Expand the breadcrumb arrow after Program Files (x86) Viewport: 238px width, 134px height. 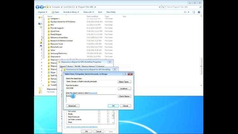pos(95,7)
